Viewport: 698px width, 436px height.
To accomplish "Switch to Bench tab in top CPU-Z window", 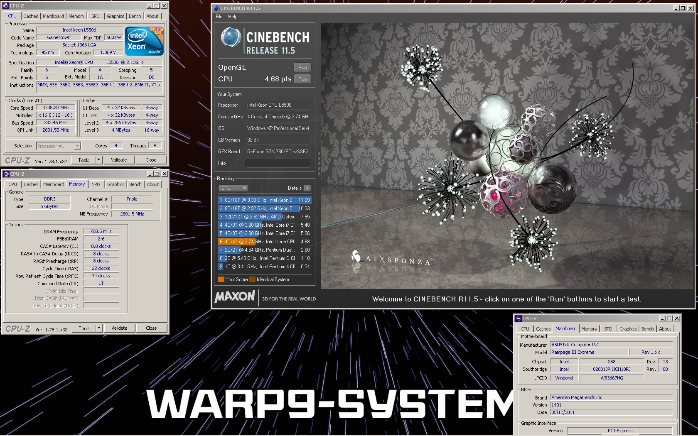I will coord(135,16).
